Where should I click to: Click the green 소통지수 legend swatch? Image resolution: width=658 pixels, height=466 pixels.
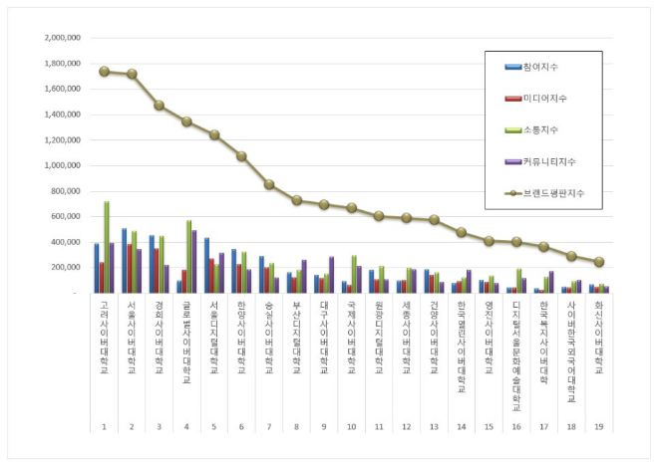[x=515, y=130]
